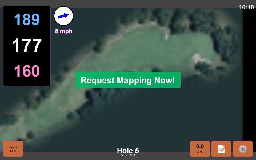The image size is (256, 160).
Task: Click the Hole 5 label
Action: 128,150
